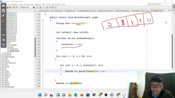Open taskbar search magnifier

[46, 95]
